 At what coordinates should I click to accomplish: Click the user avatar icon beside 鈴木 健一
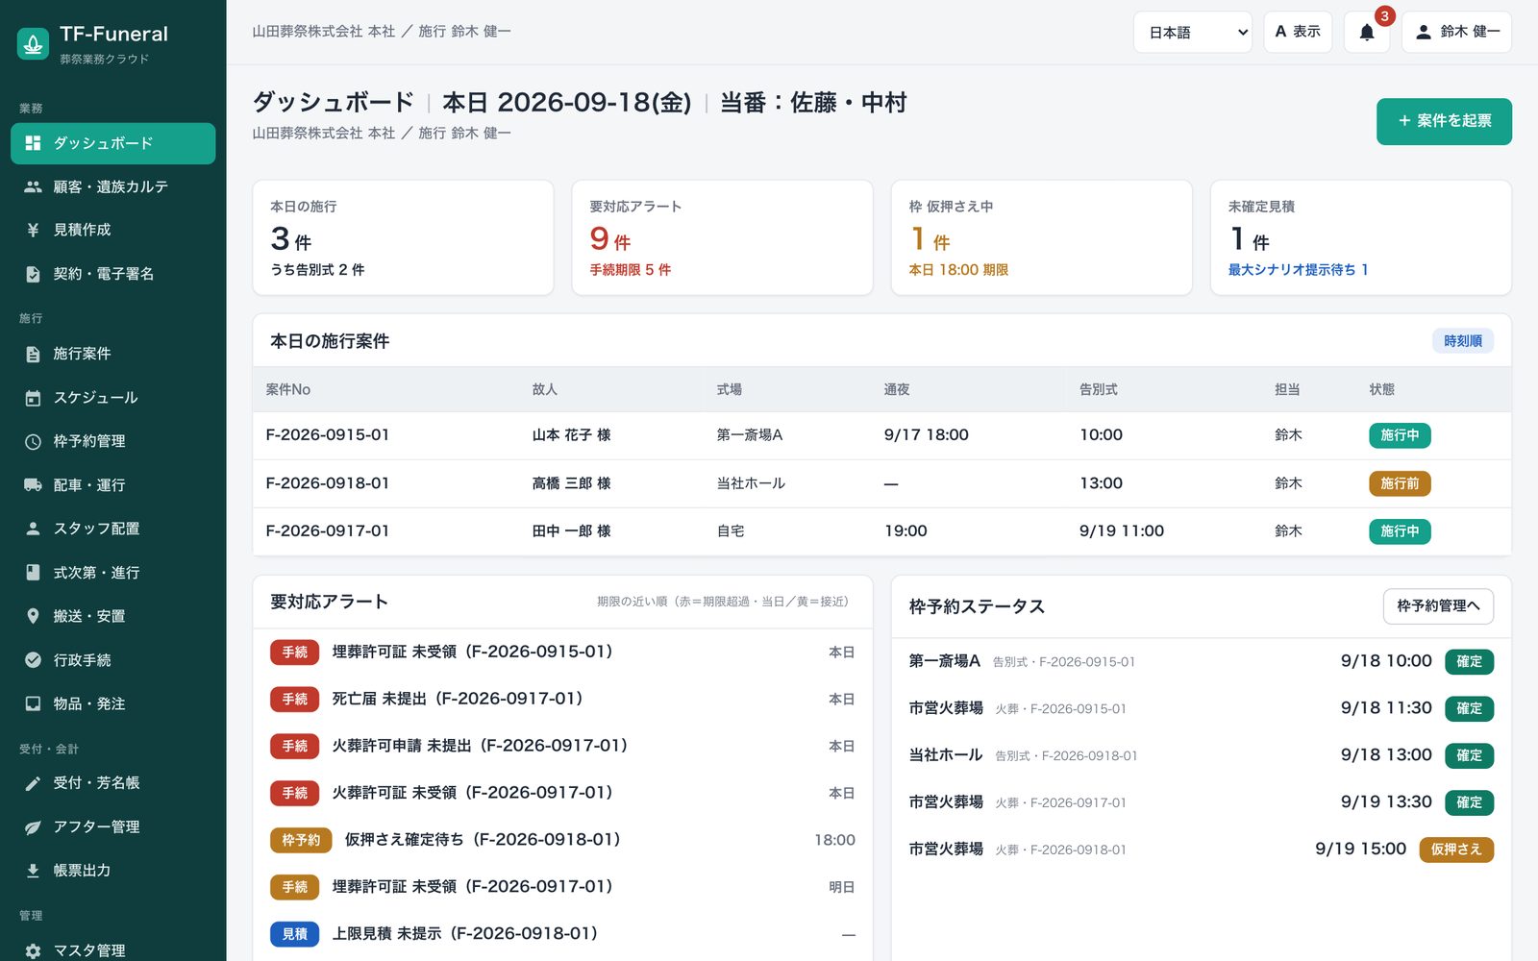(x=1424, y=32)
